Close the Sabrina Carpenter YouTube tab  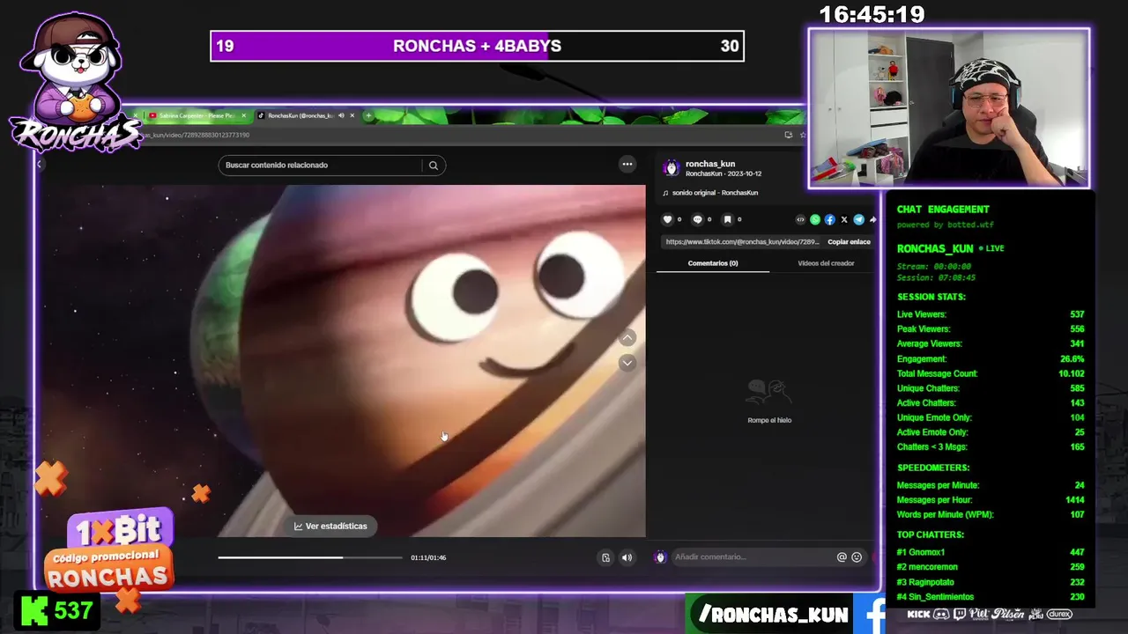tap(243, 115)
